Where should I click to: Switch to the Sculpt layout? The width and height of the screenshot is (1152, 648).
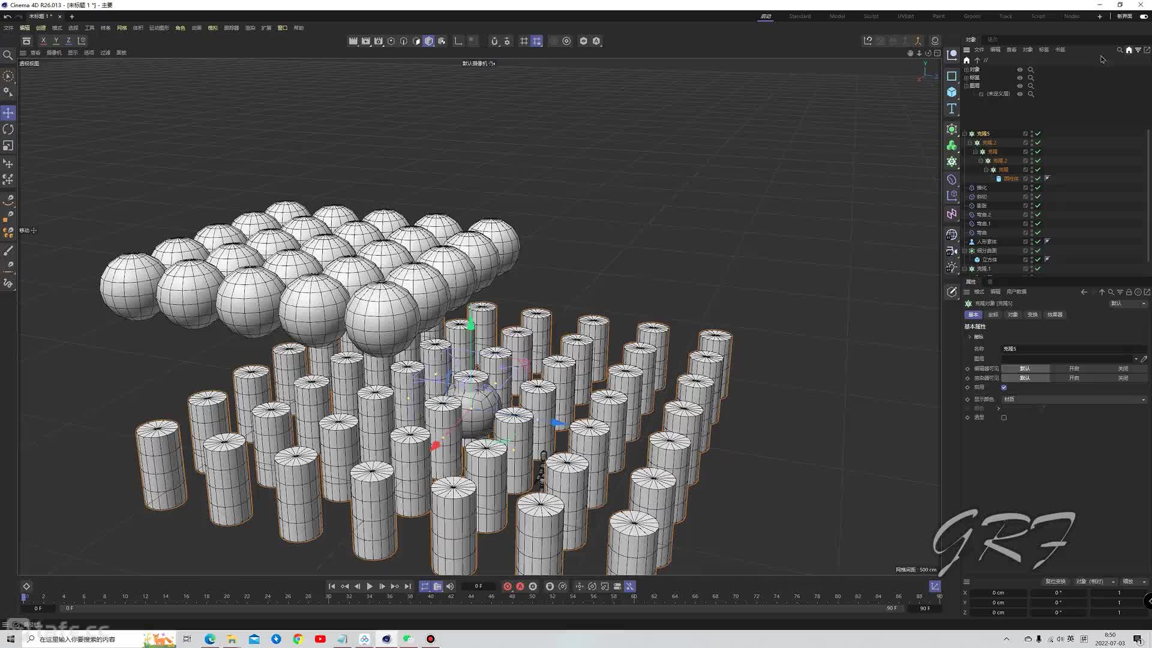click(871, 16)
